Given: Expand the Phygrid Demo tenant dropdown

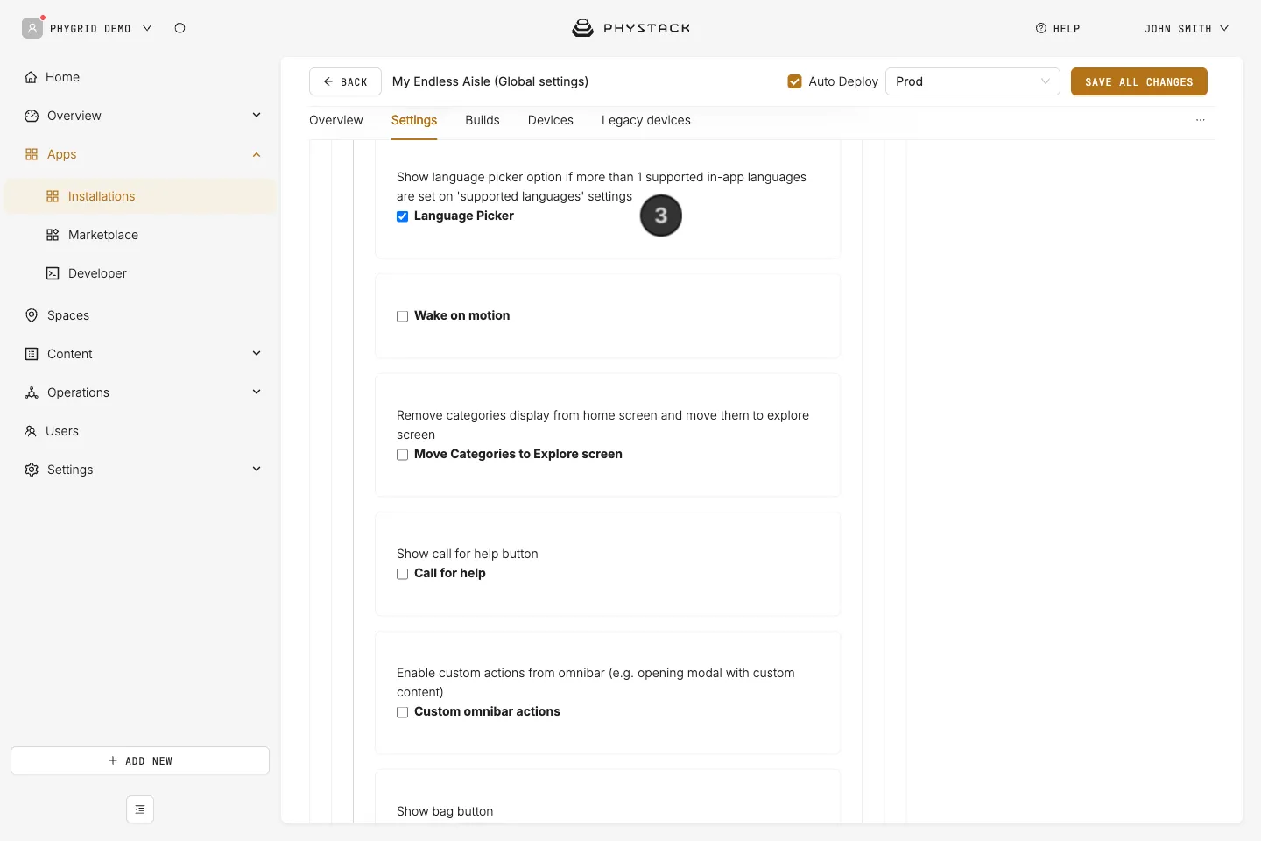Looking at the screenshot, I should point(147,28).
